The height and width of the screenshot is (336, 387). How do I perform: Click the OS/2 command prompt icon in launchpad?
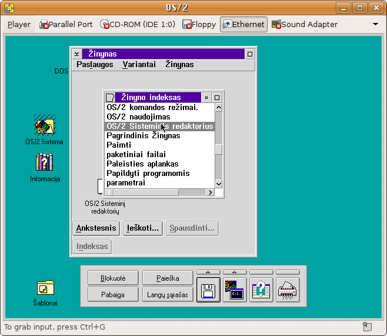pos(235,290)
